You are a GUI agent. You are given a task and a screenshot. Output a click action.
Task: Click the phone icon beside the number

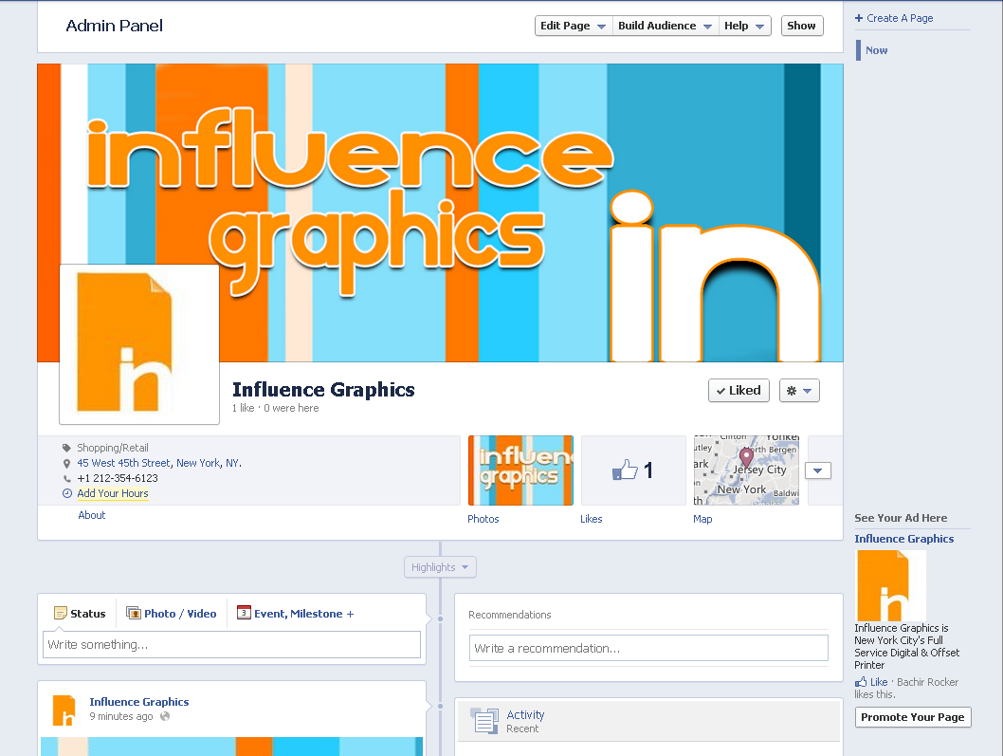click(66, 478)
